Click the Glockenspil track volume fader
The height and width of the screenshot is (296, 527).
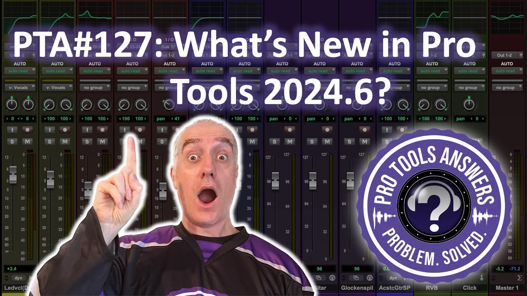pyautogui.click(x=350, y=181)
